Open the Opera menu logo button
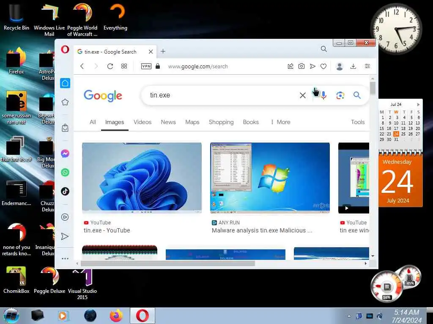The width and height of the screenshot is (433, 324). click(65, 50)
